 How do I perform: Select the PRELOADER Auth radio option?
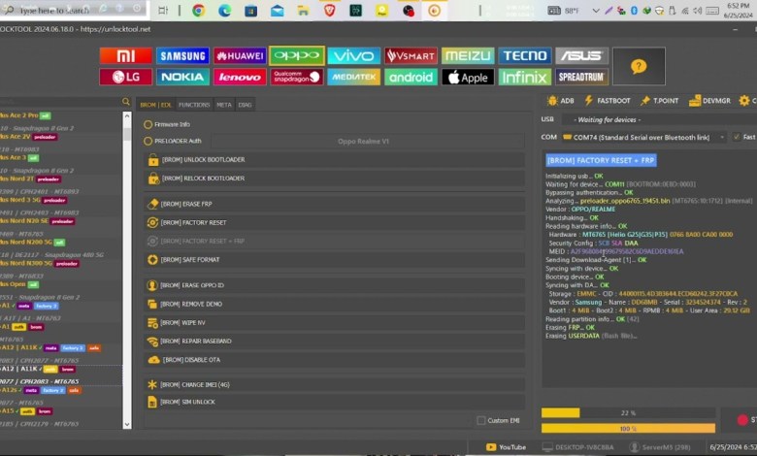[x=148, y=141]
